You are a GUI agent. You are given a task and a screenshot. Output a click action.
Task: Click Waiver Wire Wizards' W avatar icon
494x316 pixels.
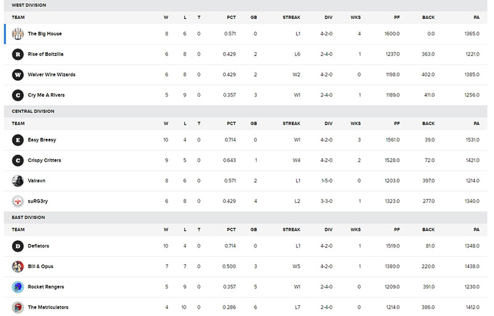pos(18,75)
